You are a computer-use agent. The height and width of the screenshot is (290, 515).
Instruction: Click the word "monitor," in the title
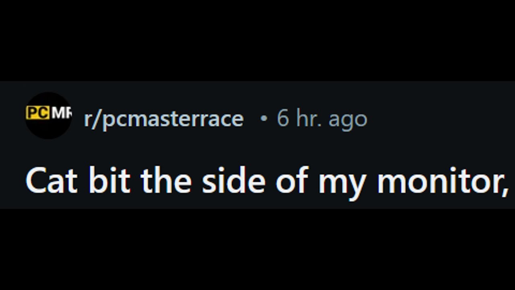(x=443, y=181)
